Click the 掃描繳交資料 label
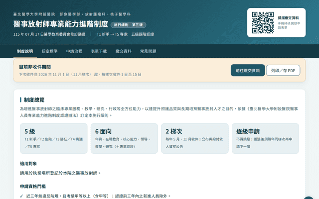 click(x=288, y=18)
